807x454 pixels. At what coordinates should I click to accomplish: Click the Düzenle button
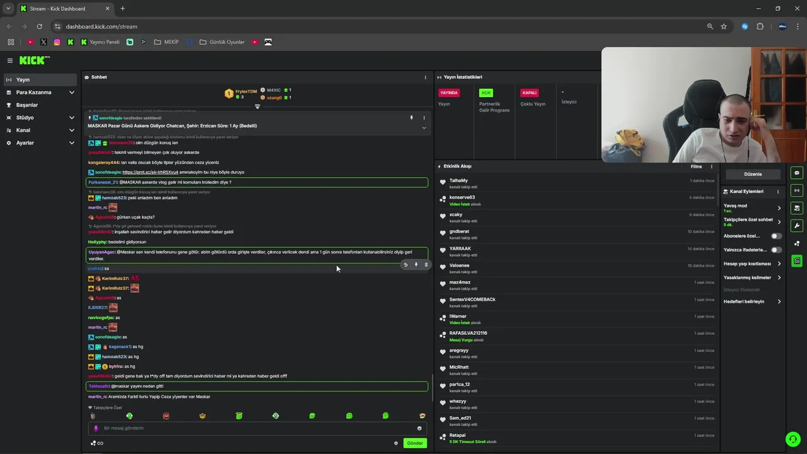click(x=753, y=174)
